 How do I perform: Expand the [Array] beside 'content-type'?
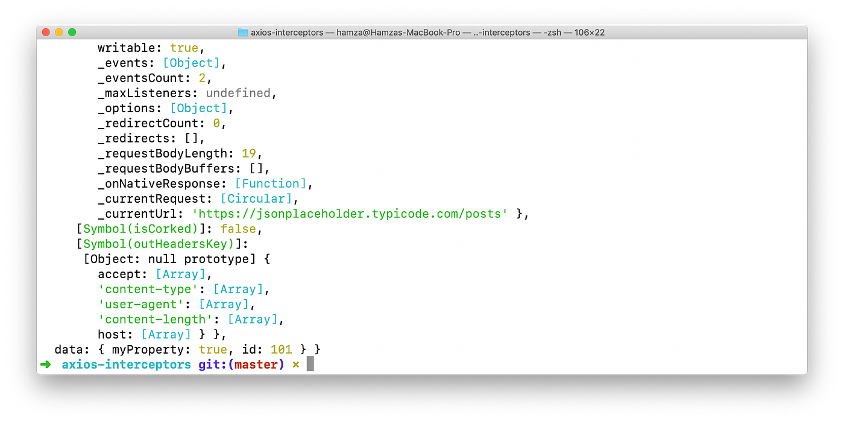click(x=238, y=289)
